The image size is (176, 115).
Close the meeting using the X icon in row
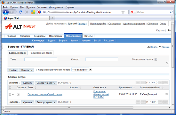pos(18,94)
